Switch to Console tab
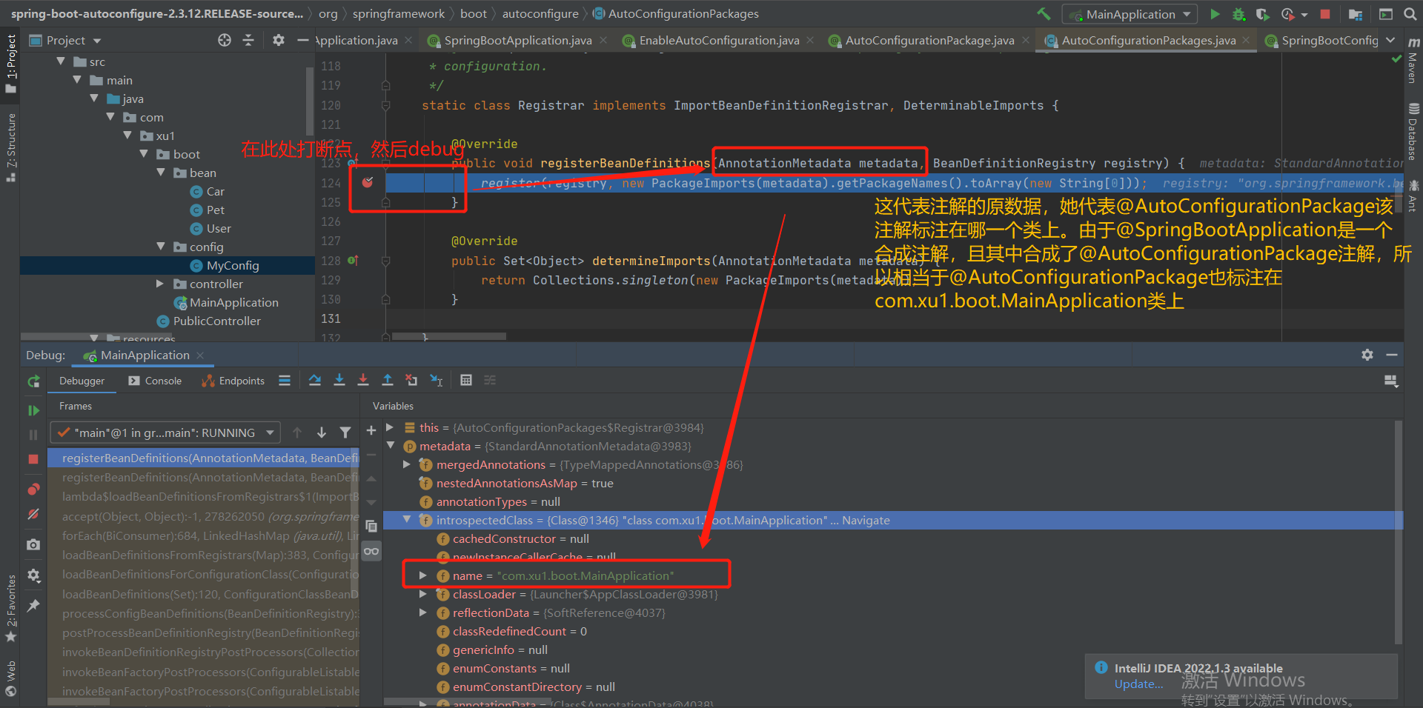 [x=155, y=381]
